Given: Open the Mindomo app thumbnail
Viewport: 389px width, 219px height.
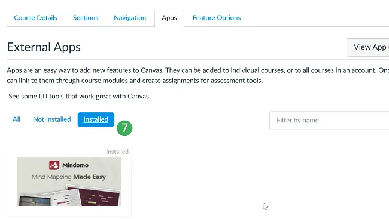Looking at the screenshot, I should click(x=69, y=181).
